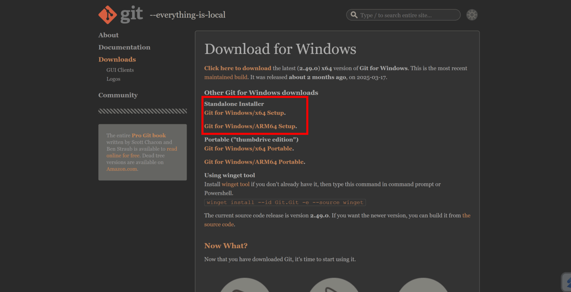The height and width of the screenshot is (292, 571).
Task: Focus the site search text field
Action: [407, 15]
